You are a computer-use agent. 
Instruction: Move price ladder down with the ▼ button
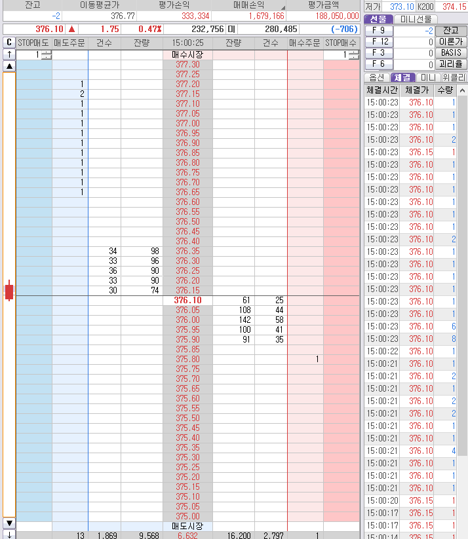pyautogui.click(x=9, y=523)
